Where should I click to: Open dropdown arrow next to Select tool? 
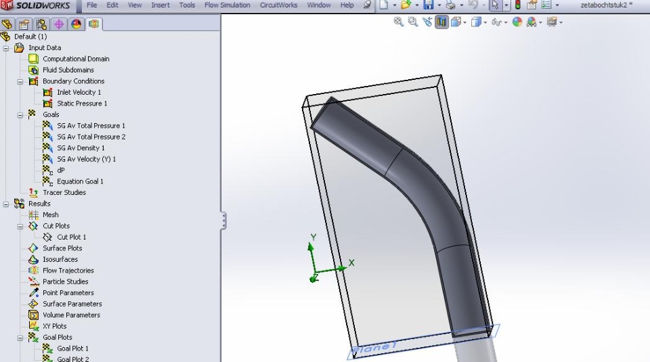506,5
